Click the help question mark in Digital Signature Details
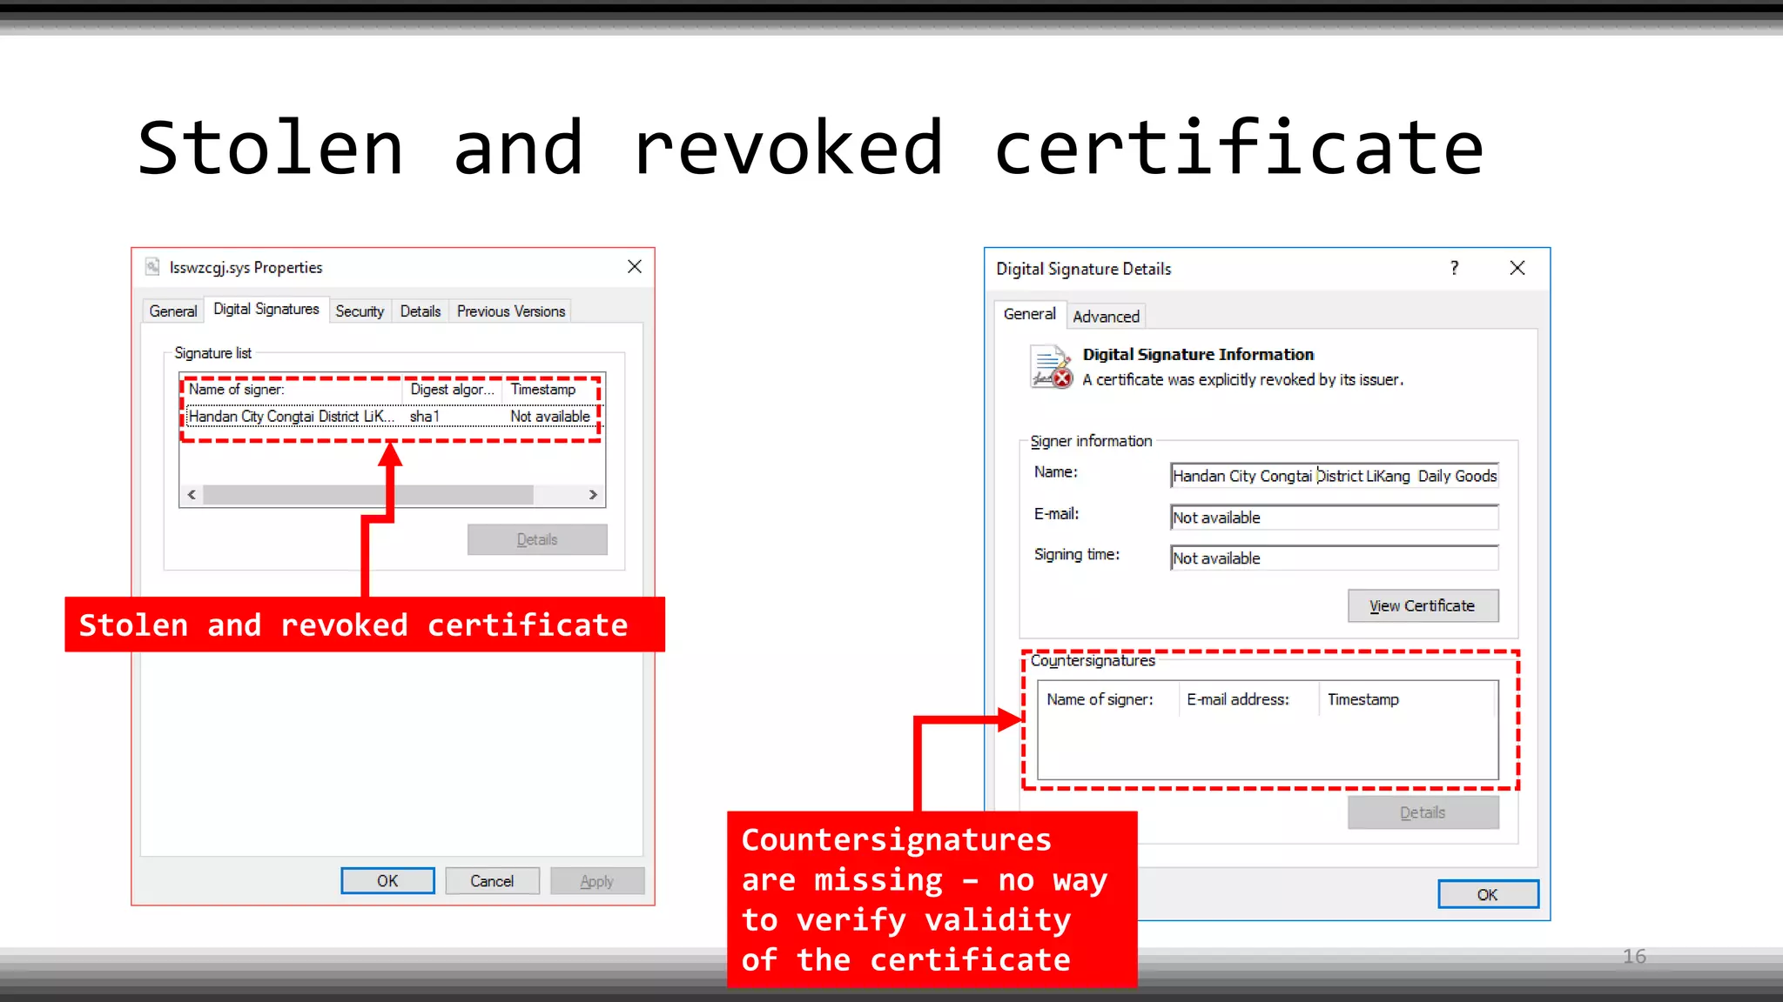1783x1002 pixels. (x=1454, y=268)
